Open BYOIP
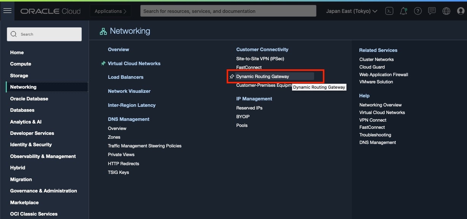 243,117
